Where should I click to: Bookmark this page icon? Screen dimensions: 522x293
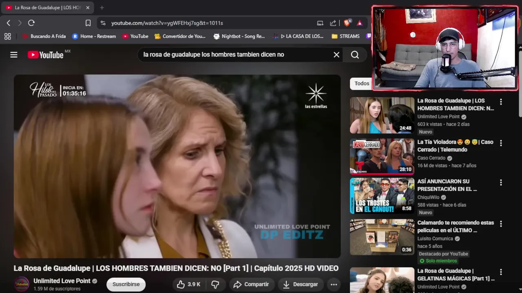(x=88, y=23)
